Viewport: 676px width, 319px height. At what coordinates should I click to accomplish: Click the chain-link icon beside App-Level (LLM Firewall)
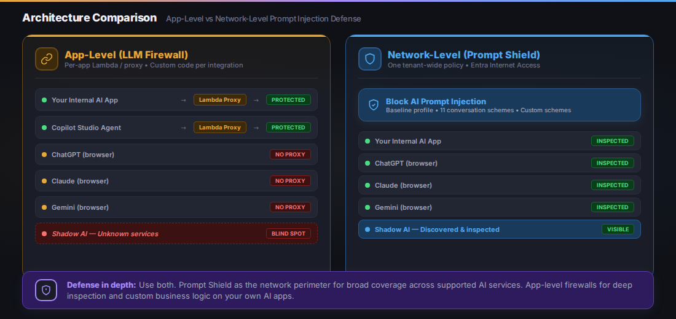click(x=47, y=59)
